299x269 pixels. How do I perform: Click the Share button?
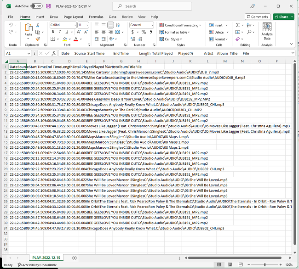(282, 17)
